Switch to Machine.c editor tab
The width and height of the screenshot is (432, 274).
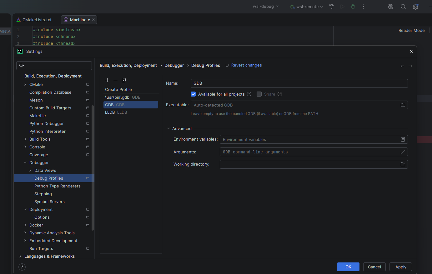[x=79, y=20]
